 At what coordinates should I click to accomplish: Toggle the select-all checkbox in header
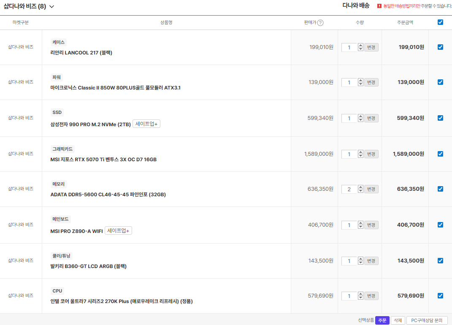pyautogui.click(x=440, y=22)
